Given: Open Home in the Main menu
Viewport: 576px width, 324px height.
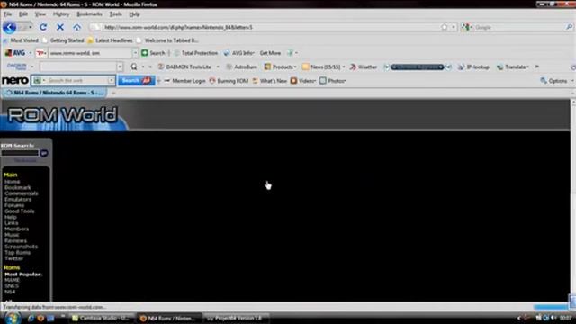Looking at the screenshot, I should 12,182.
